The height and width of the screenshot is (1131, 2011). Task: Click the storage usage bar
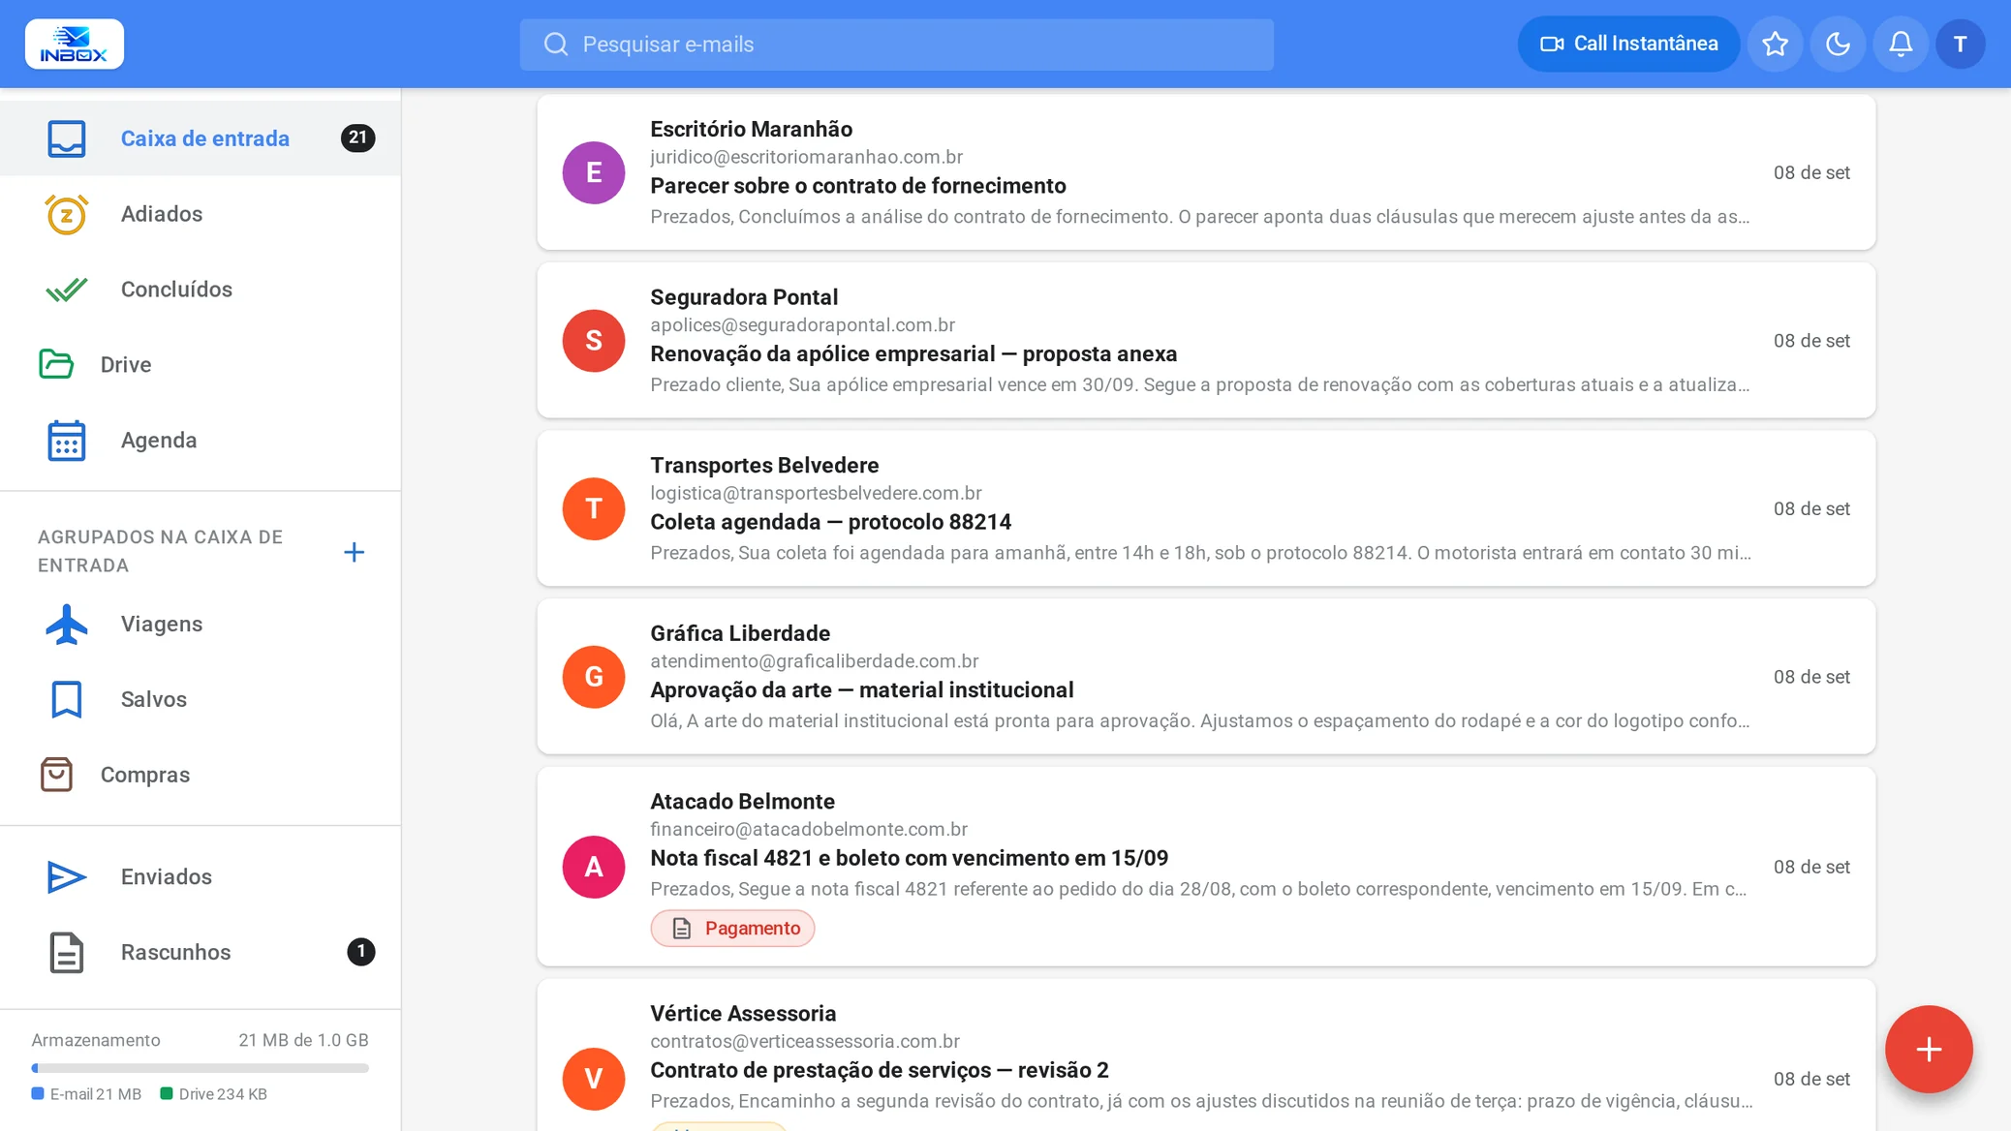201,1069
